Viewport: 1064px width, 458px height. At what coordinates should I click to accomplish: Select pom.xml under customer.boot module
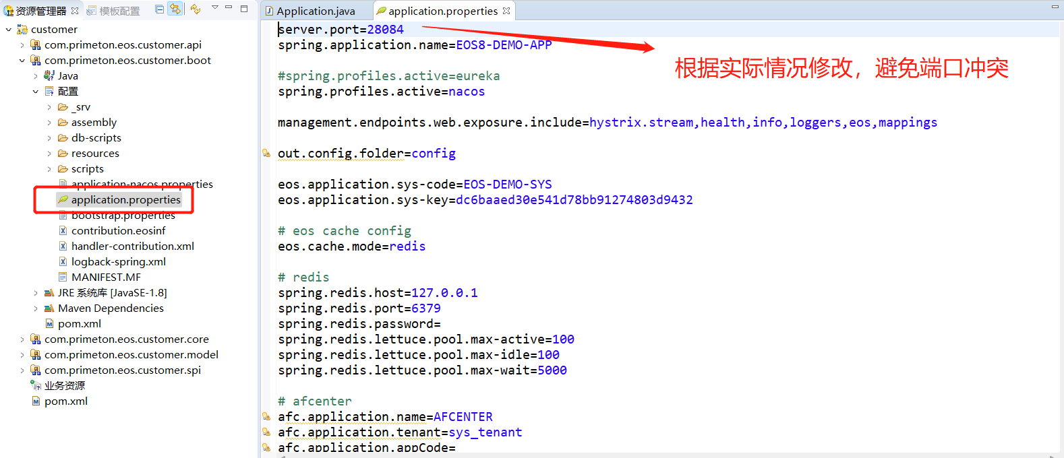point(79,324)
